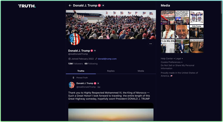Open the TRUTH logo home link
Viewport: 223px width, 122px height.
click(27, 6)
